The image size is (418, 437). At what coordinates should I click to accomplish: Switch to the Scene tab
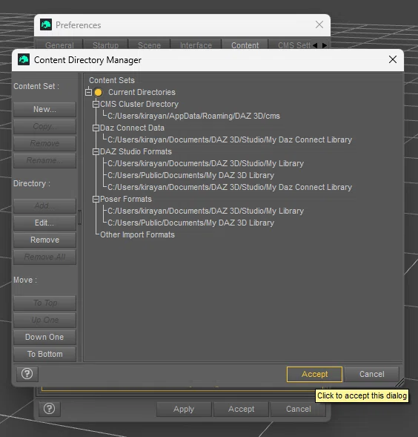click(149, 45)
